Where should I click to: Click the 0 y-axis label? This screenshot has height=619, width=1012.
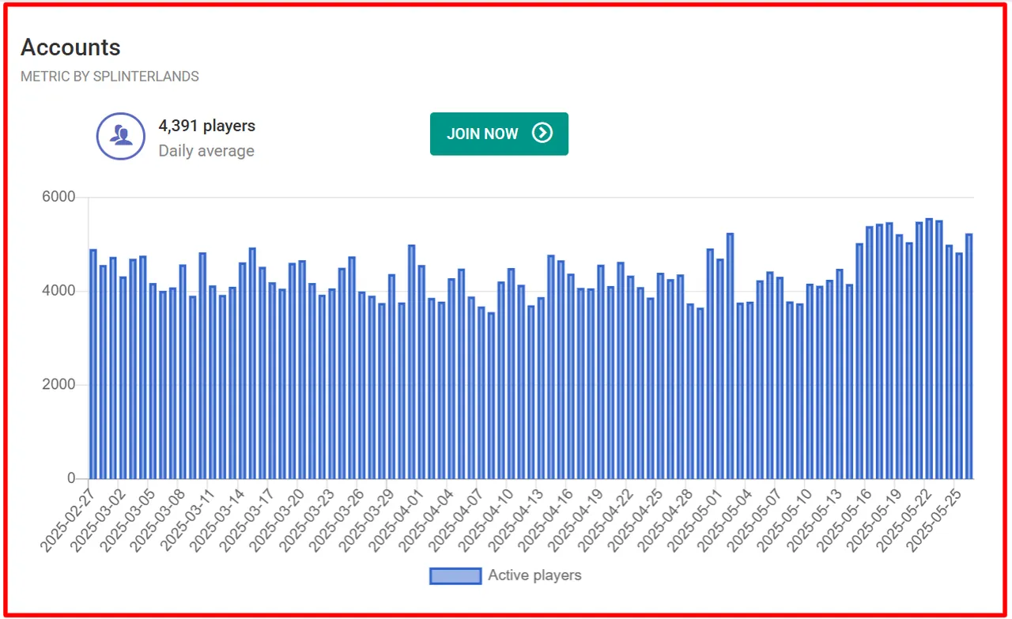(71, 478)
